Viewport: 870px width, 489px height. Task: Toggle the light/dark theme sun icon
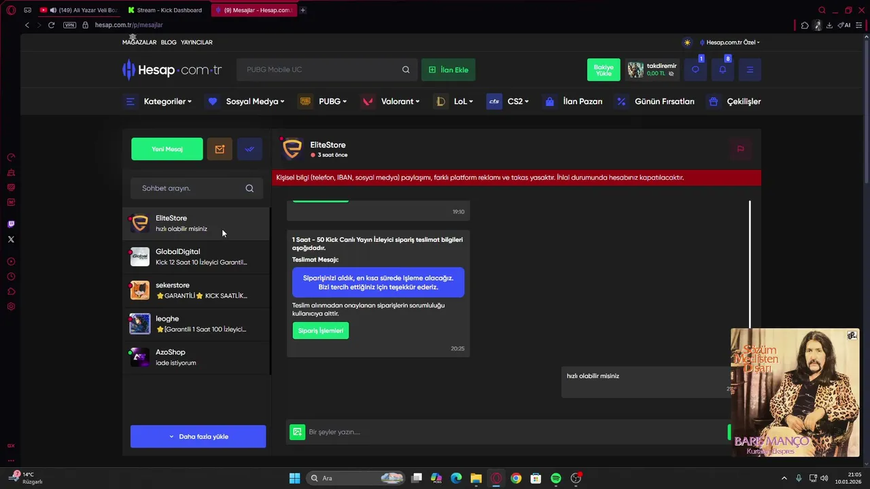click(687, 42)
